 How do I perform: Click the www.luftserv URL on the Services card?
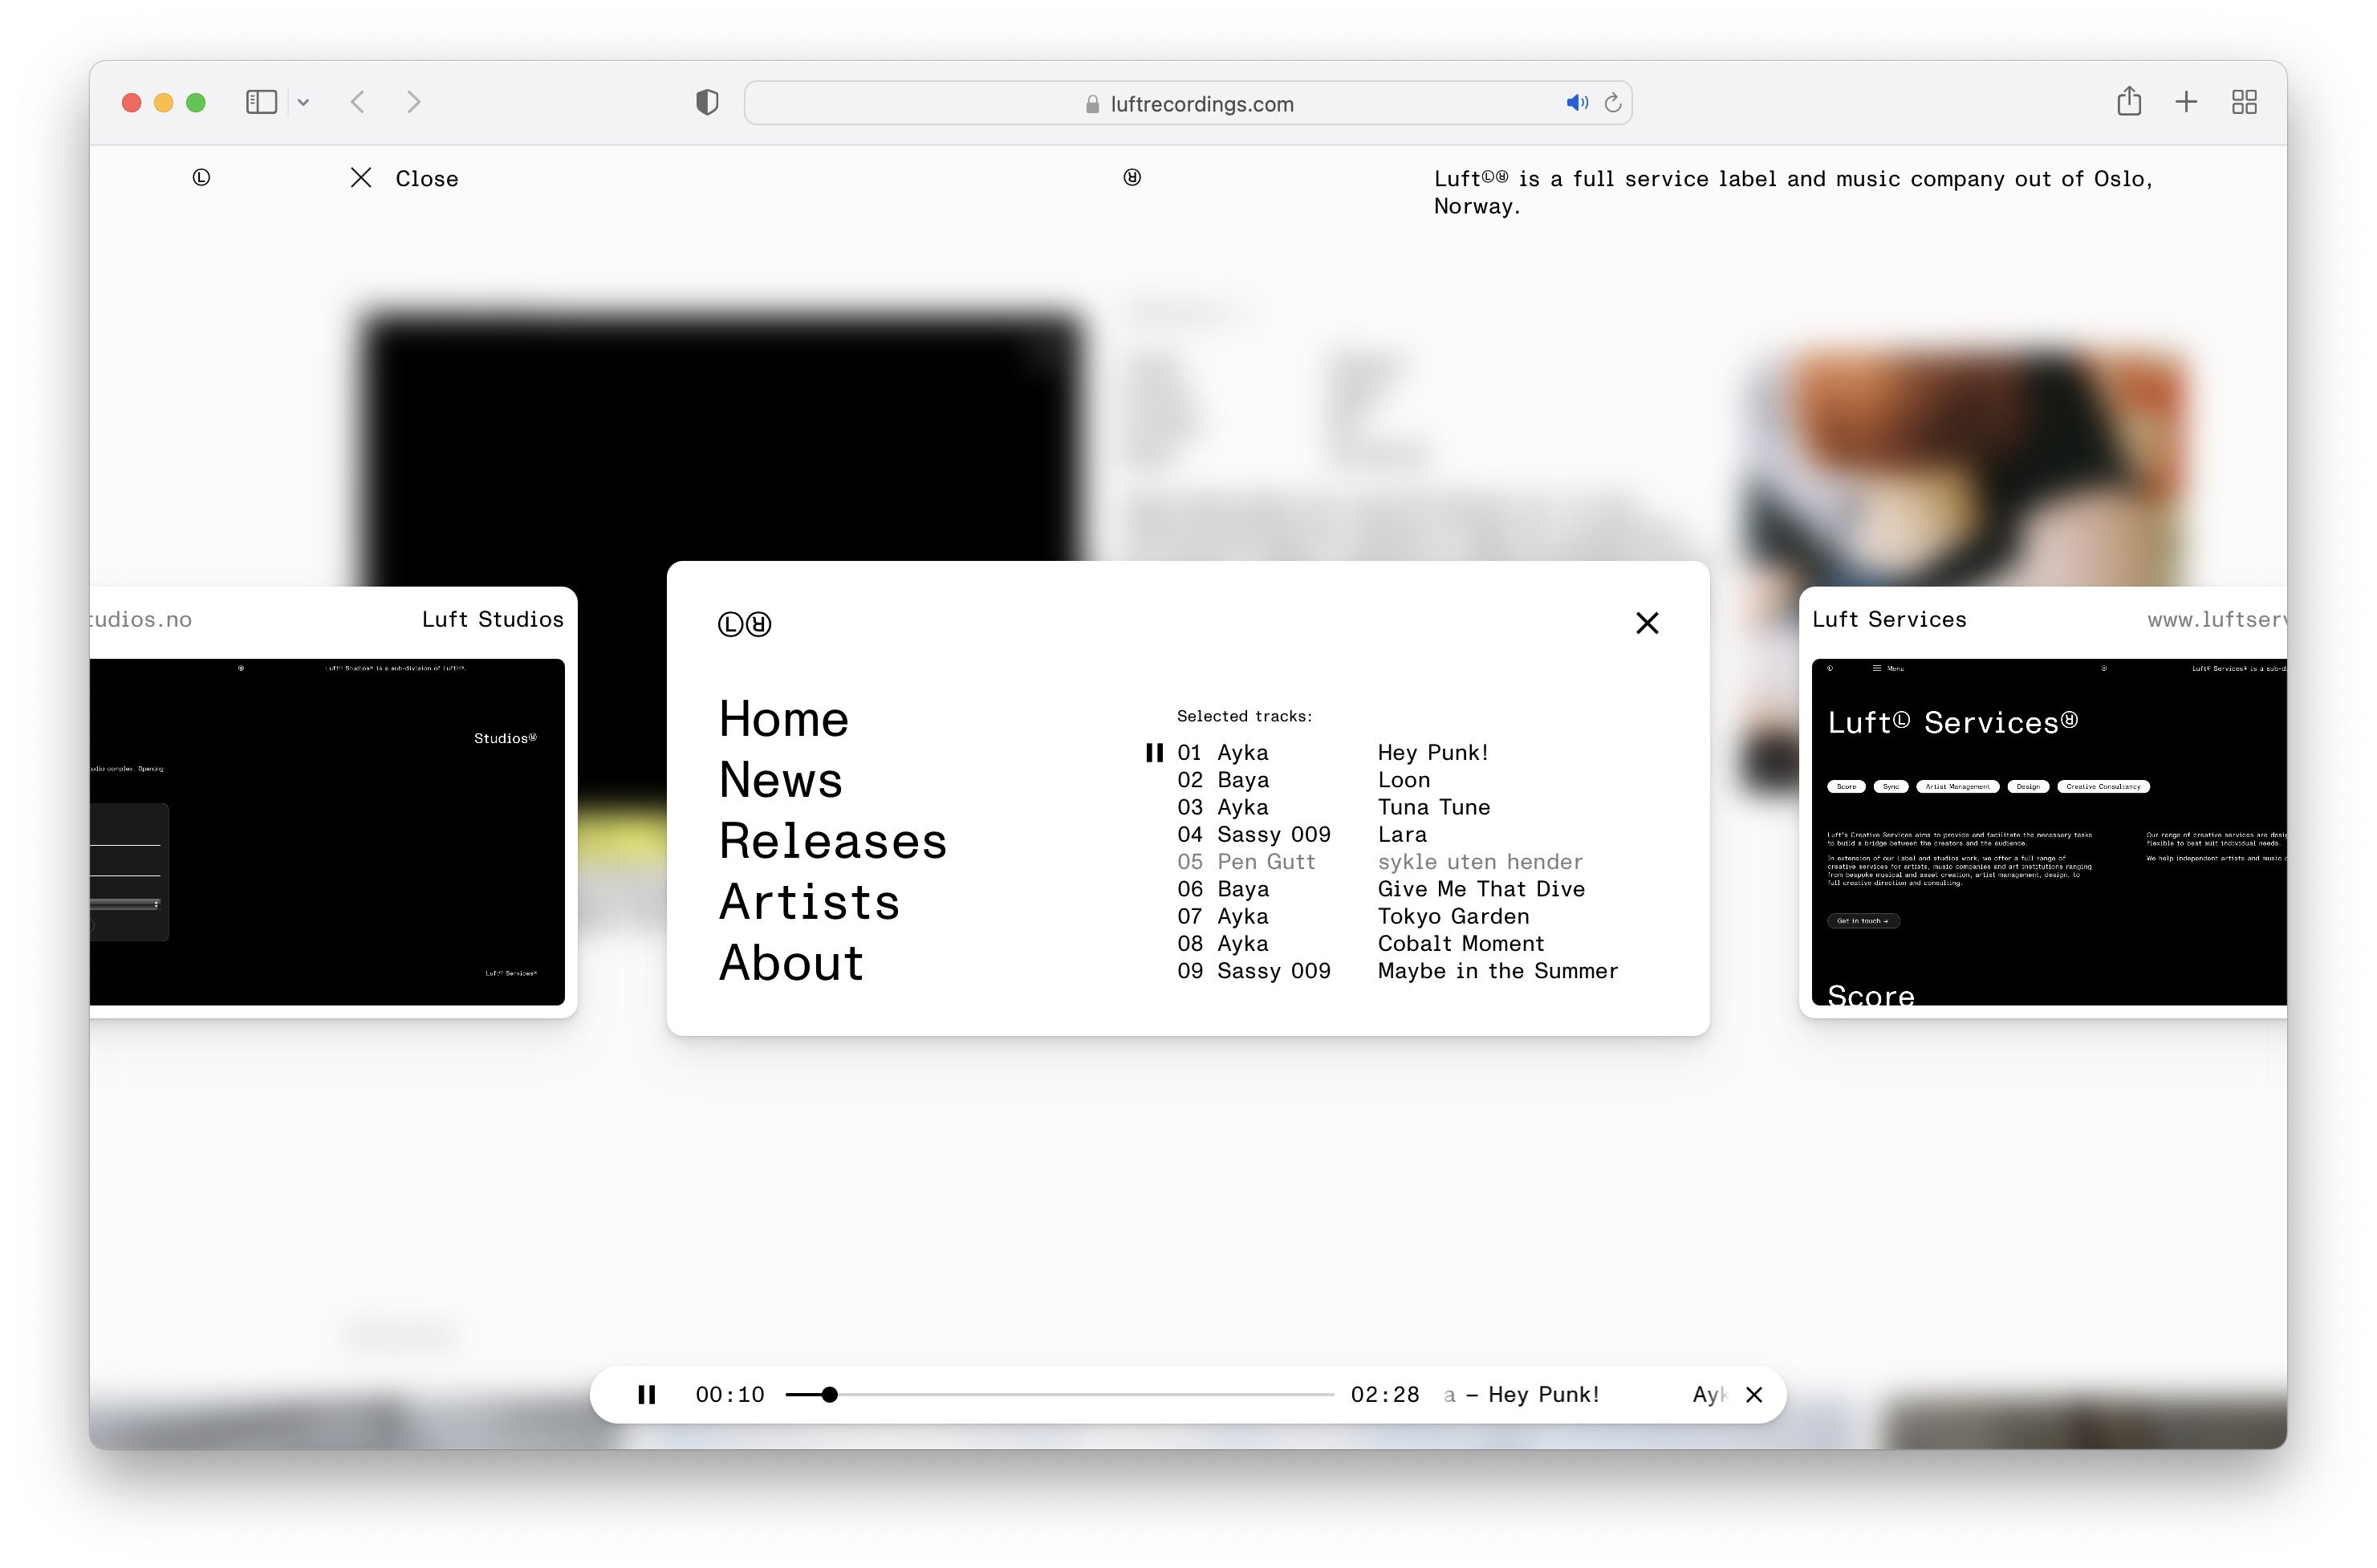tap(2217, 619)
